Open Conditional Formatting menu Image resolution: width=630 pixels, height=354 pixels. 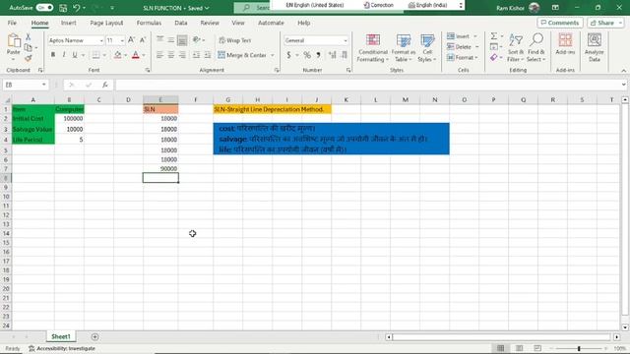373,48
